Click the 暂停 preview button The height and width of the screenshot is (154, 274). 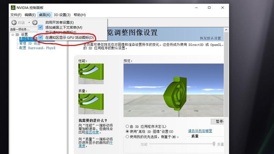pyautogui.click(x=218, y=121)
